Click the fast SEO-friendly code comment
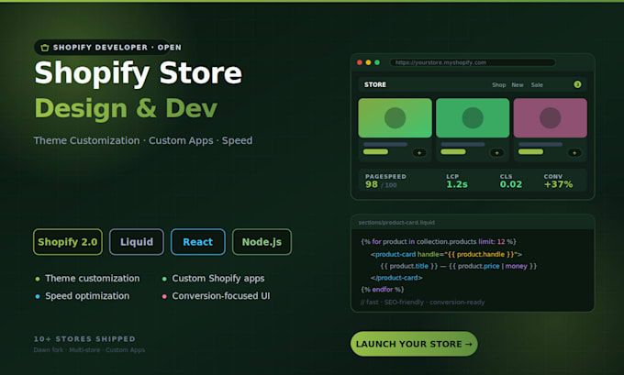The height and width of the screenshot is (375, 624). (423, 303)
